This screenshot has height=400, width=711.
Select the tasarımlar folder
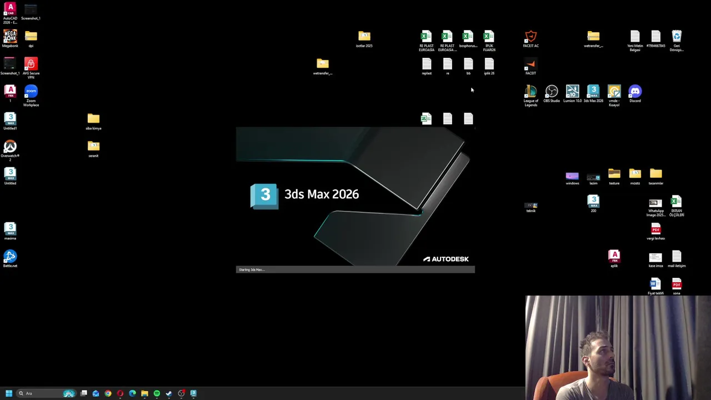(656, 176)
